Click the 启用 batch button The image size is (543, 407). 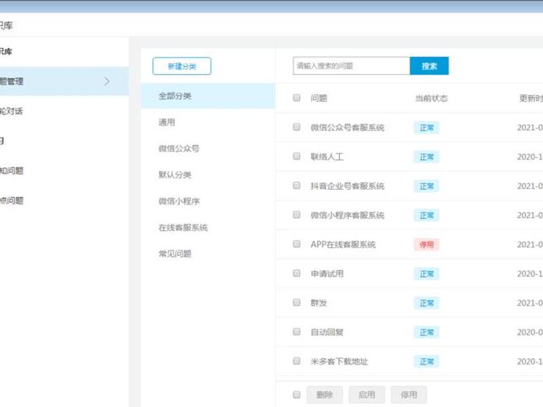(367, 395)
